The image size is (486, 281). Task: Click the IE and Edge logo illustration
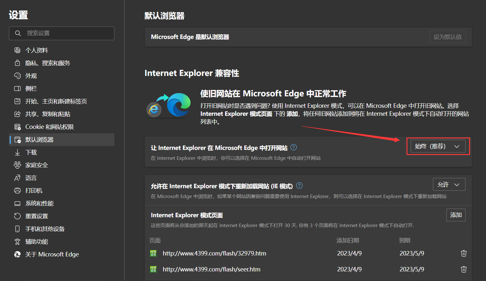click(169, 105)
